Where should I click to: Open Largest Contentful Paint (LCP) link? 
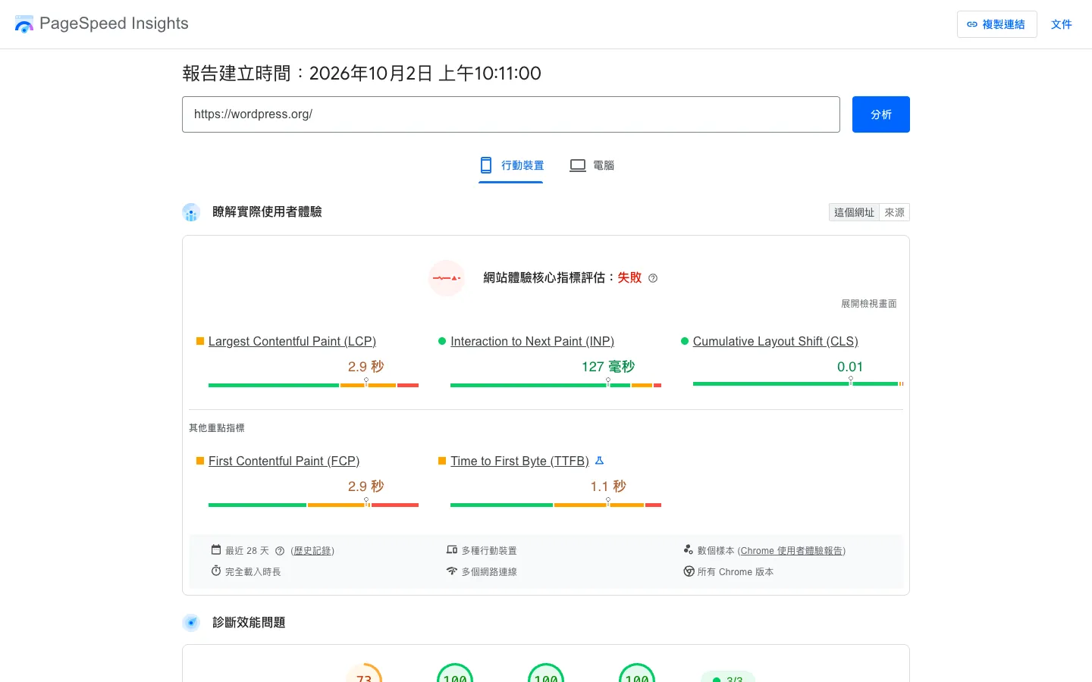pyautogui.click(x=292, y=342)
